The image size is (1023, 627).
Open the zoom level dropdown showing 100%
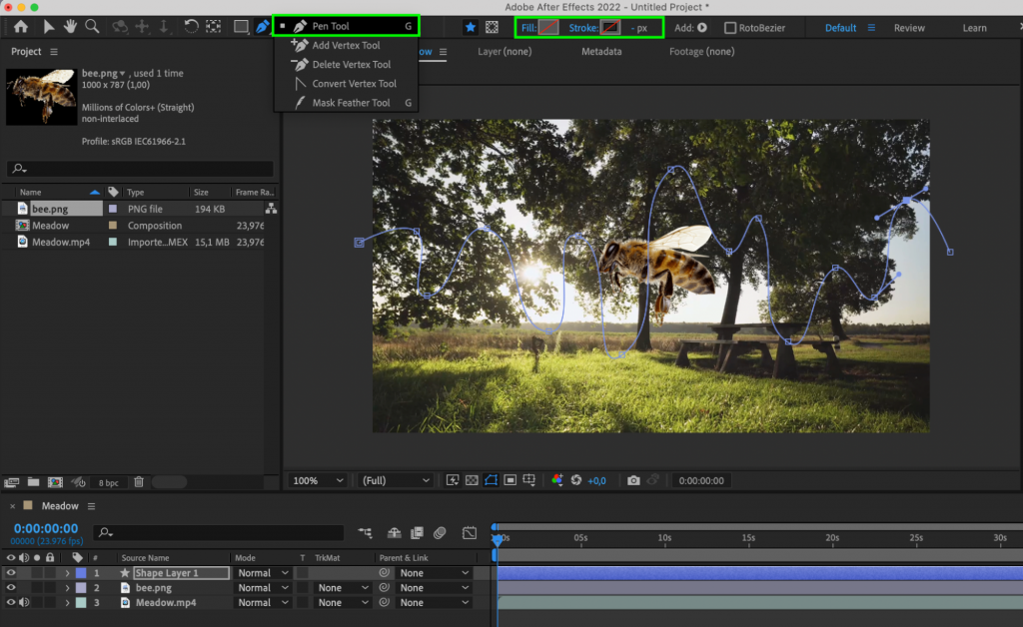point(317,480)
